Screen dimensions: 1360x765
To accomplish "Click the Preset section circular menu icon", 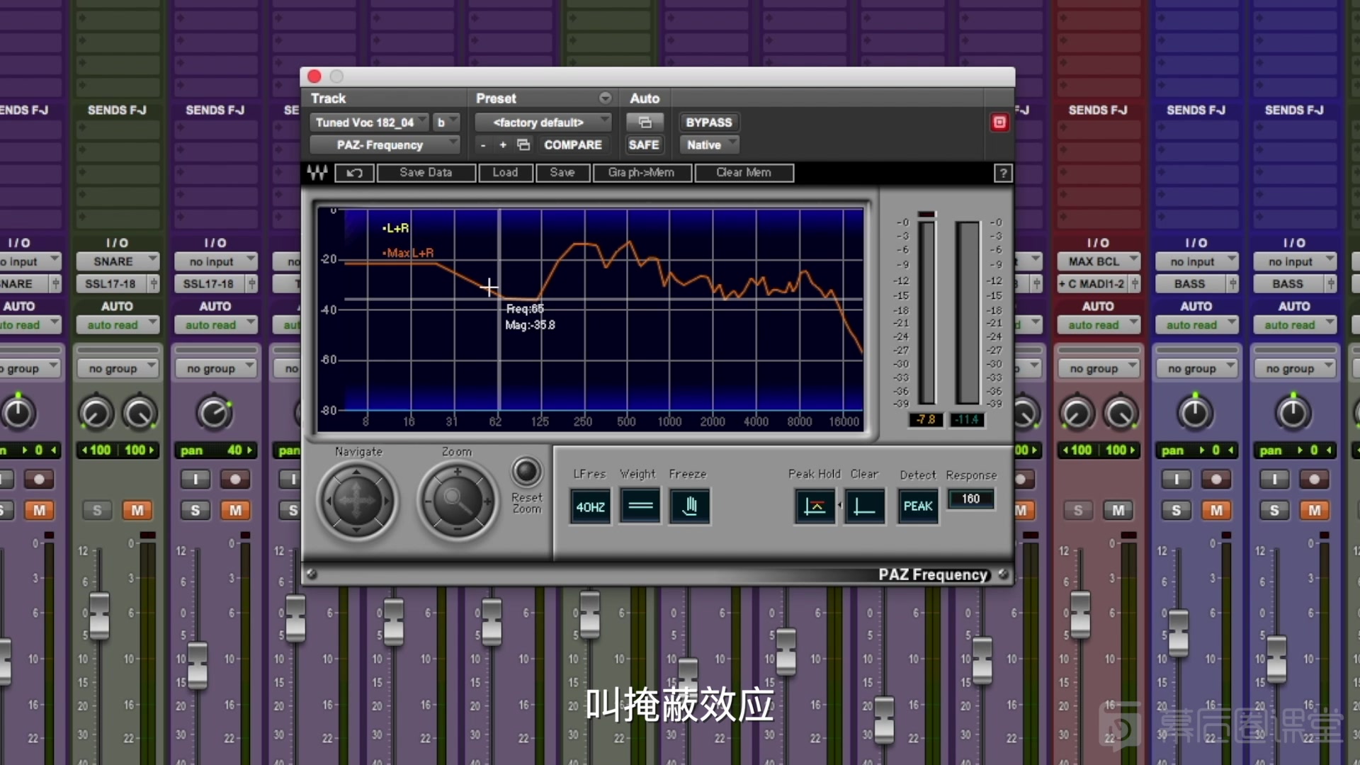I will (x=605, y=98).
